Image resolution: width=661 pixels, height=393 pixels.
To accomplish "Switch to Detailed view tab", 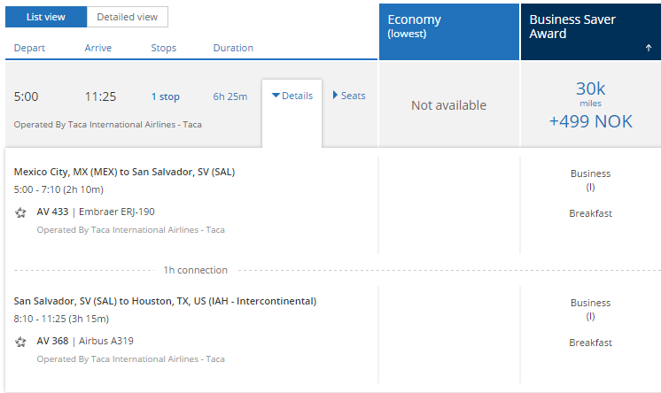I will pyautogui.click(x=128, y=17).
